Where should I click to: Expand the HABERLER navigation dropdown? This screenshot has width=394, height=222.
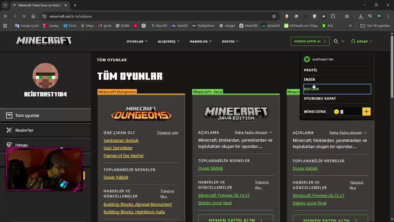tap(201, 41)
